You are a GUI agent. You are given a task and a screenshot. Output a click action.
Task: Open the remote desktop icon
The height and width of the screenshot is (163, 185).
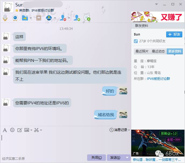tap(39, 18)
